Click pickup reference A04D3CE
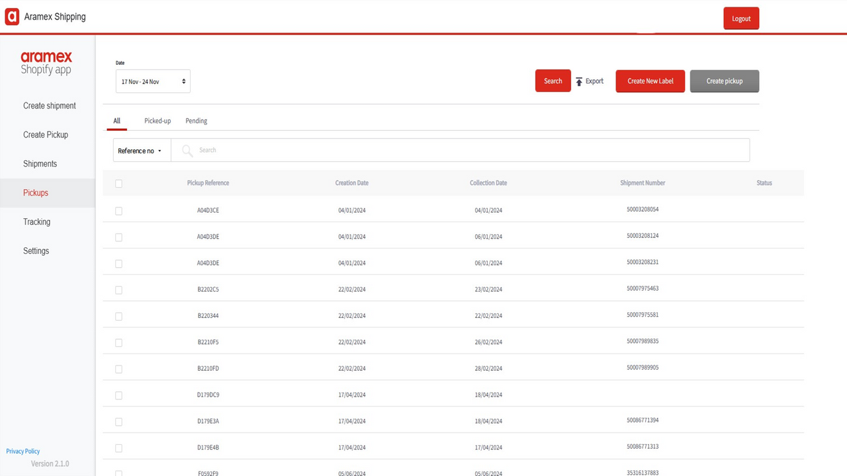 pyautogui.click(x=208, y=210)
